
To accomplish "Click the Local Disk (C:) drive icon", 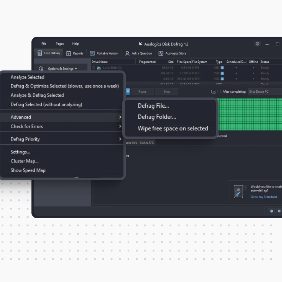I will [99, 68].
